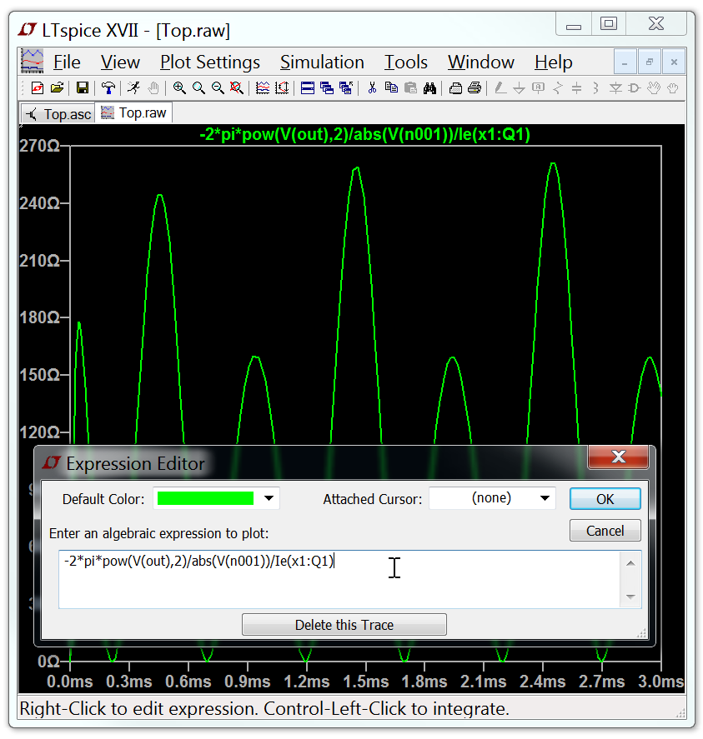
Task: Click the green default color swatch
Action: click(x=205, y=499)
